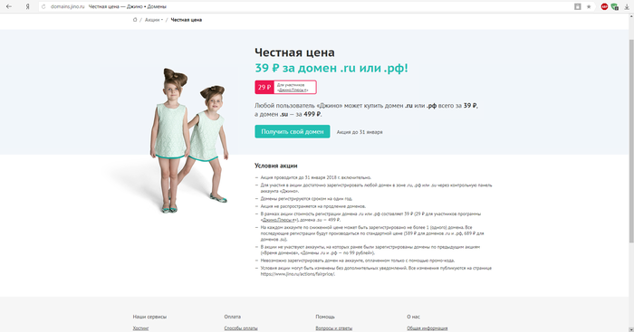This screenshot has width=634, height=332.
Task: Click the Условия акции heading
Action: click(275, 166)
